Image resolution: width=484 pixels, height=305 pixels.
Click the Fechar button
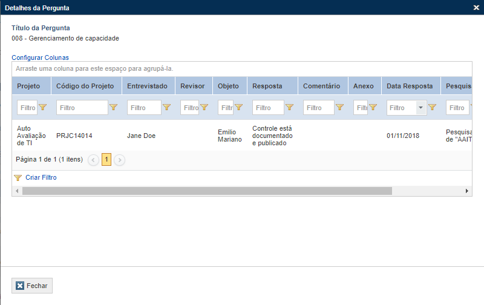32,286
